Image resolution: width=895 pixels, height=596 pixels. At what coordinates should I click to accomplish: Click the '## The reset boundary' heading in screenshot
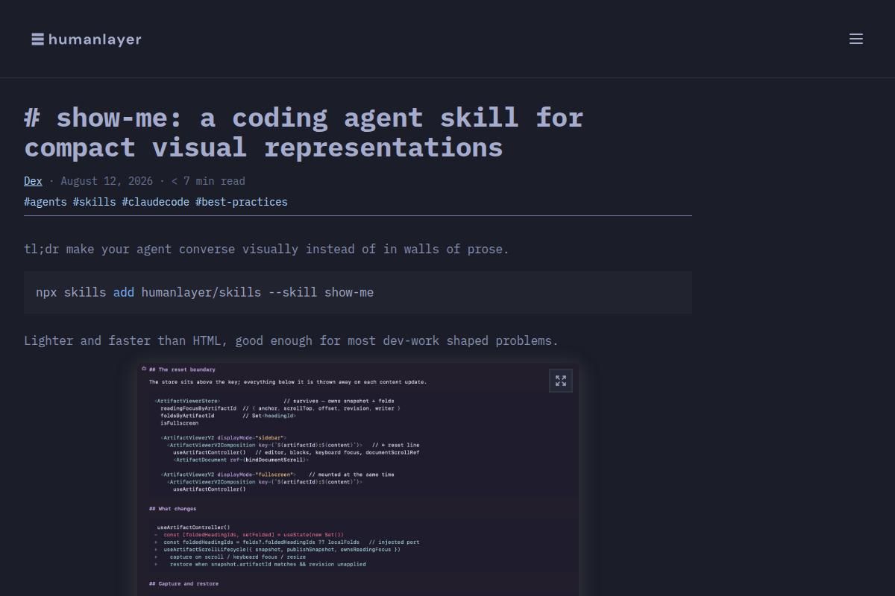point(182,370)
